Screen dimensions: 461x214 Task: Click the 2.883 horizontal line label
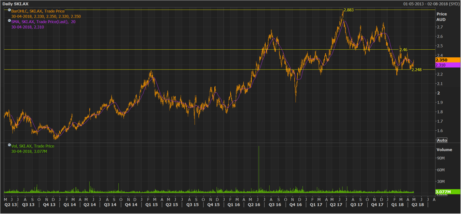pyautogui.click(x=349, y=10)
